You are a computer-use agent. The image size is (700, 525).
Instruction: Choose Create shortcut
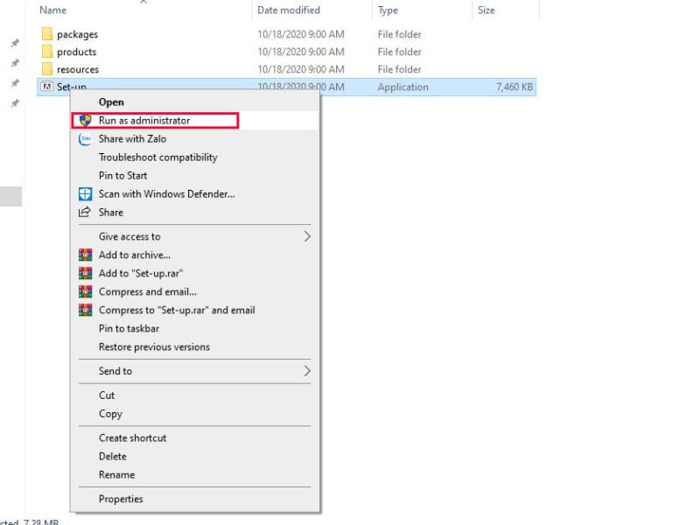[132, 438]
